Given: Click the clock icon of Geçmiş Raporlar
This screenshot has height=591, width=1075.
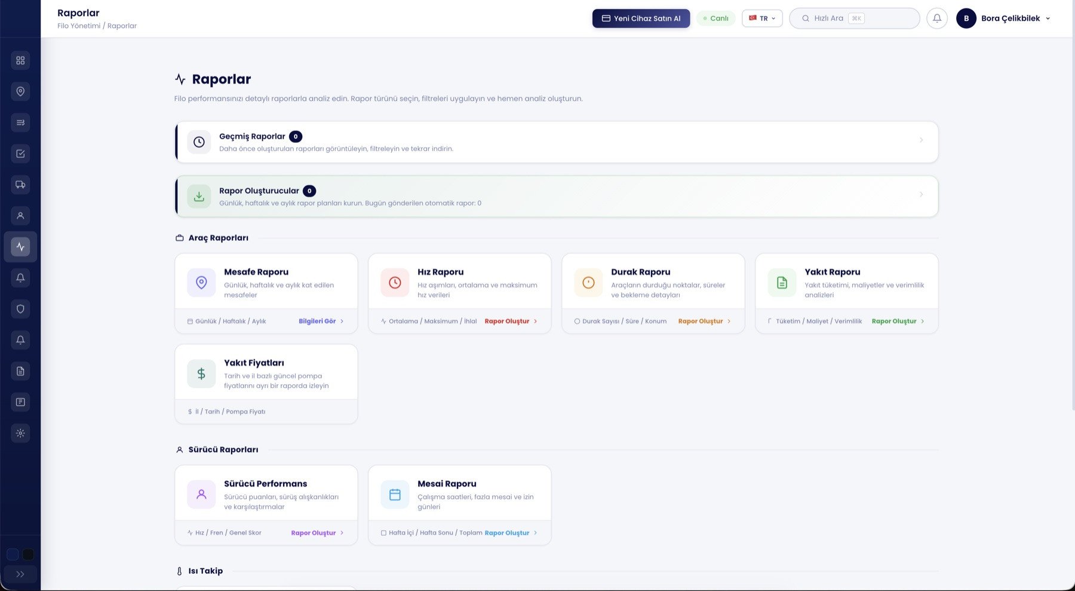Looking at the screenshot, I should coord(199,142).
